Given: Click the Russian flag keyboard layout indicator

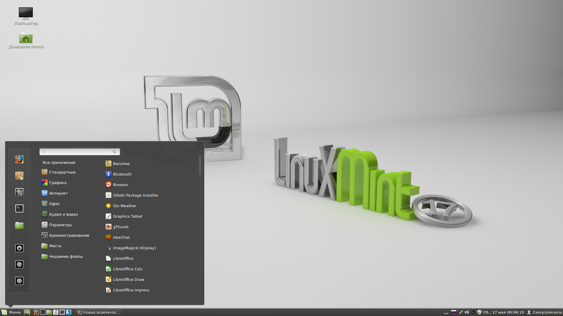Looking at the screenshot, I should pyautogui.click(x=454, y=312).
